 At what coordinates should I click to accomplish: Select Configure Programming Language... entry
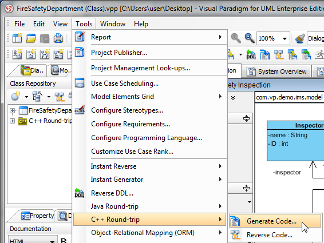(x=150, y=138)
